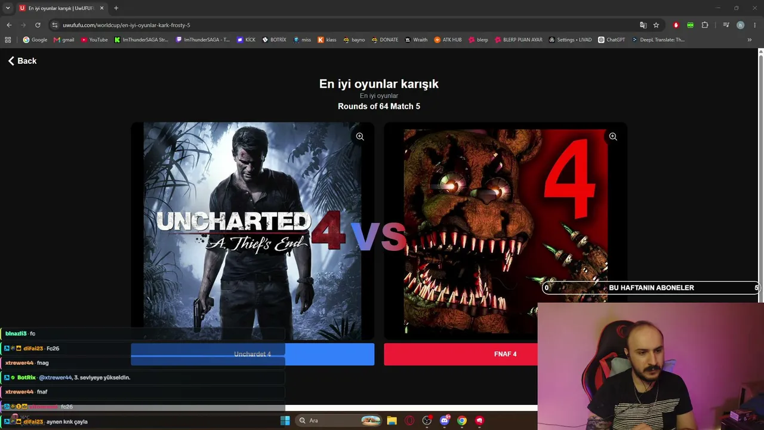
Task: Open the YouTube bookmark
Action: (x=94, y=40)
